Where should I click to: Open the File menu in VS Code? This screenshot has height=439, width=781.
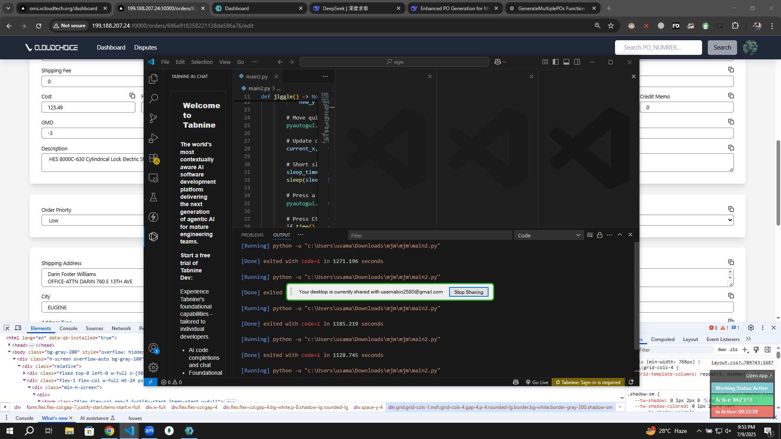click(165, 62)
